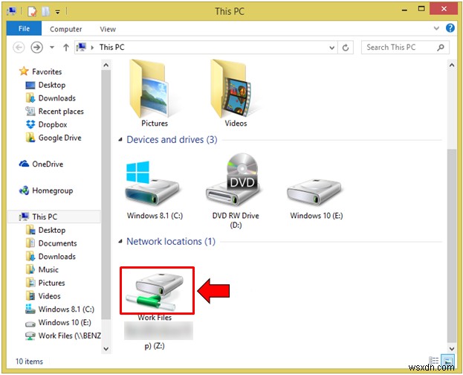Select the Work Files network drive icon

point(157,290)
